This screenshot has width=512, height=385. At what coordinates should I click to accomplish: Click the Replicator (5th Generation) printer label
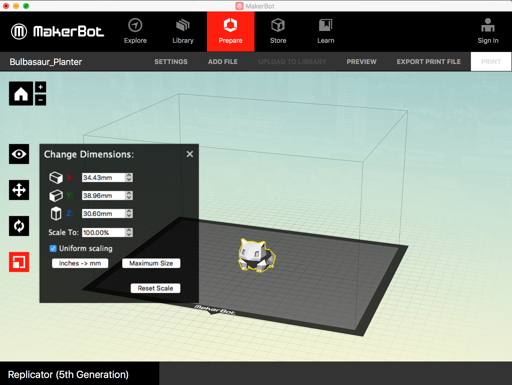68,374
